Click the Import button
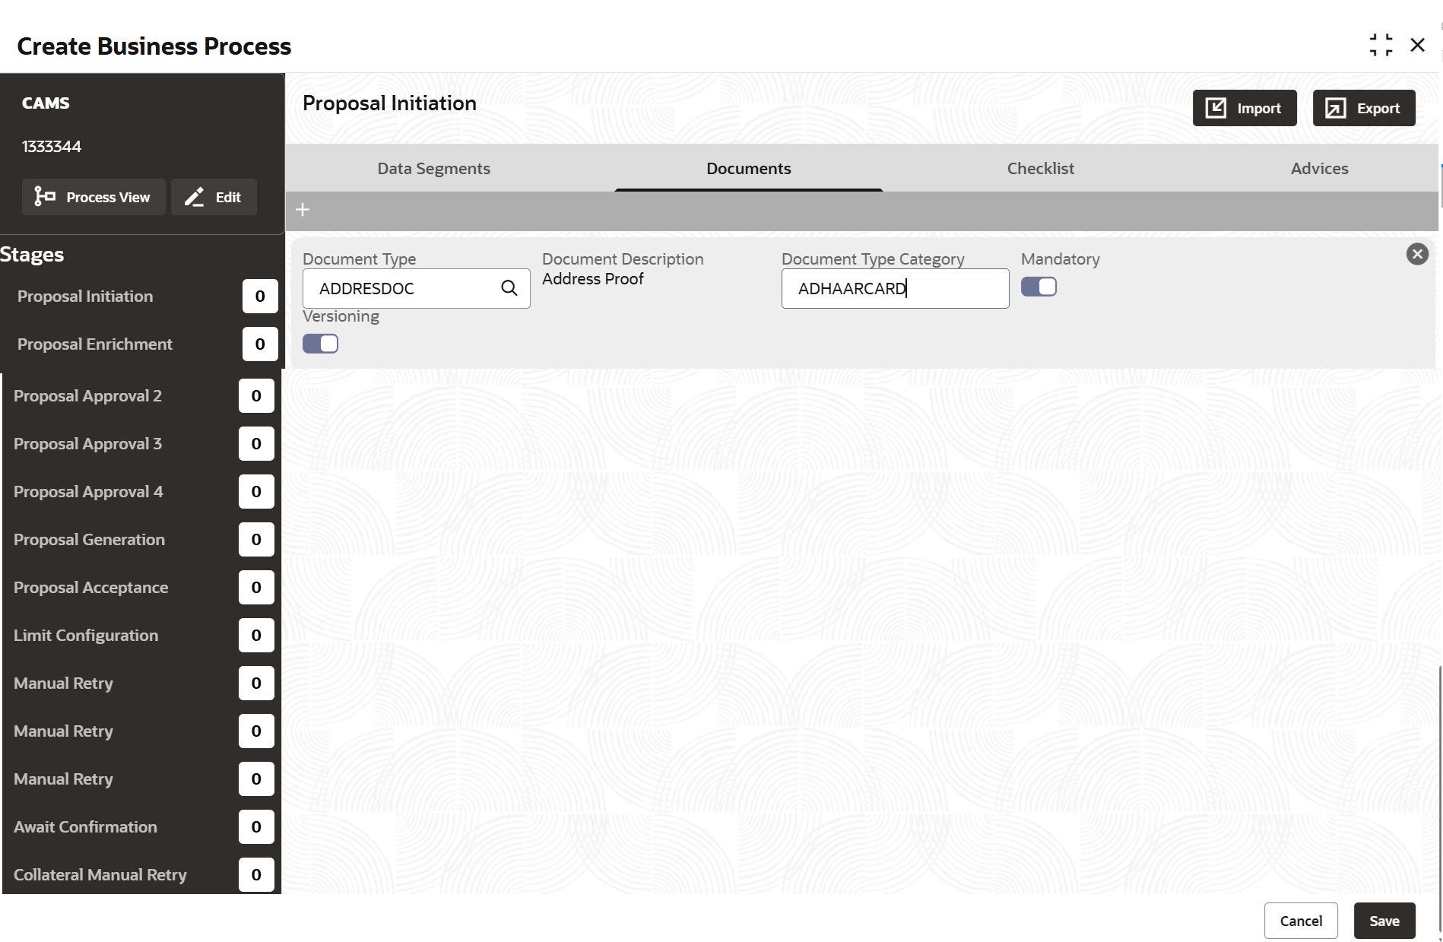Viewport: 1443px width, 942px height. pyautogui.click(x=1245, y=108)
